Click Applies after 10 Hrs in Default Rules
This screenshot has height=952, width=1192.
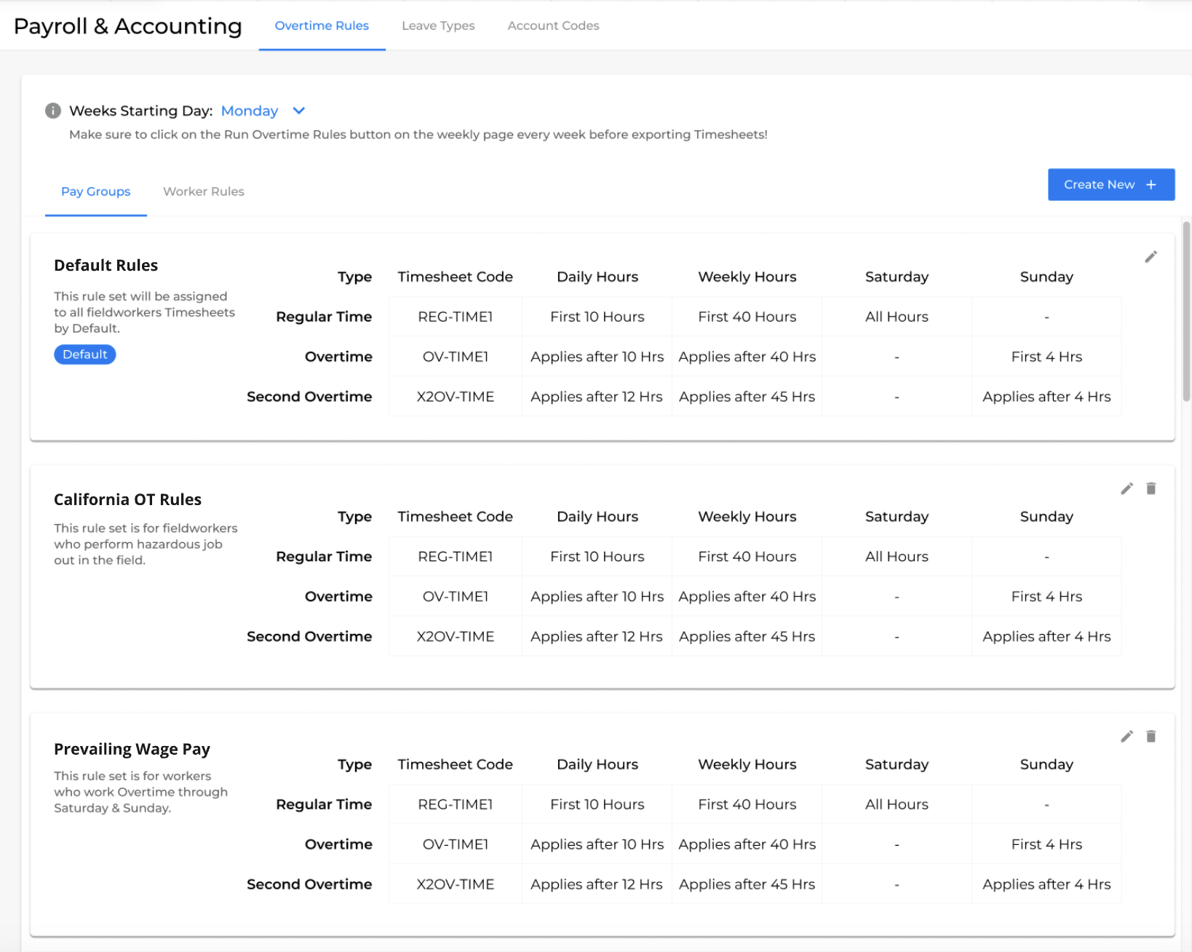pyautogui.click(x=597, y=357)
